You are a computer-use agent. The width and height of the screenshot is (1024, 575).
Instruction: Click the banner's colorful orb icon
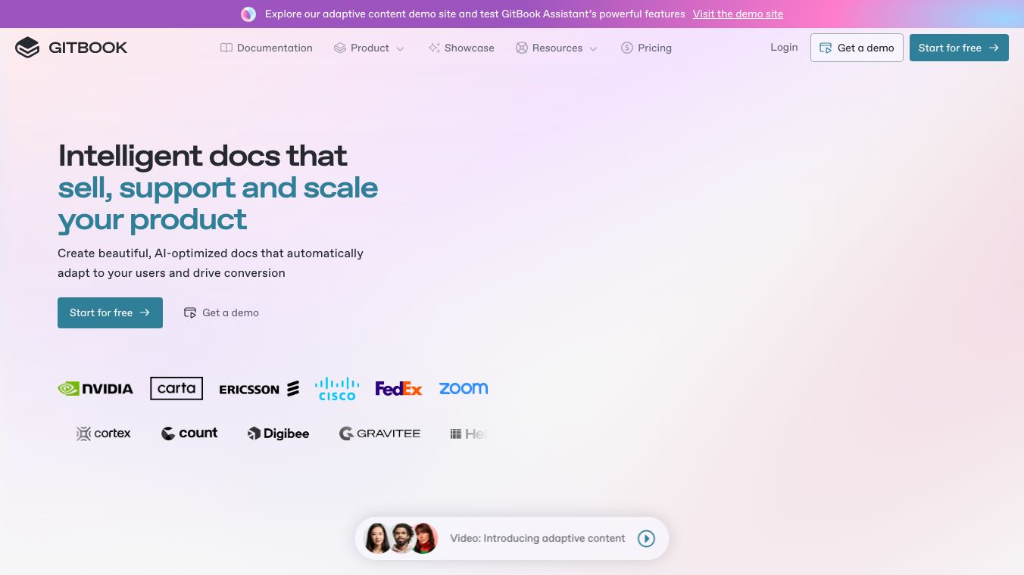(x=248, y=14)
